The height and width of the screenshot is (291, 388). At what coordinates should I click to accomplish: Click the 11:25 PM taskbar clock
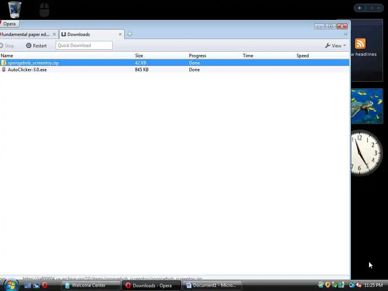(373, 285)
